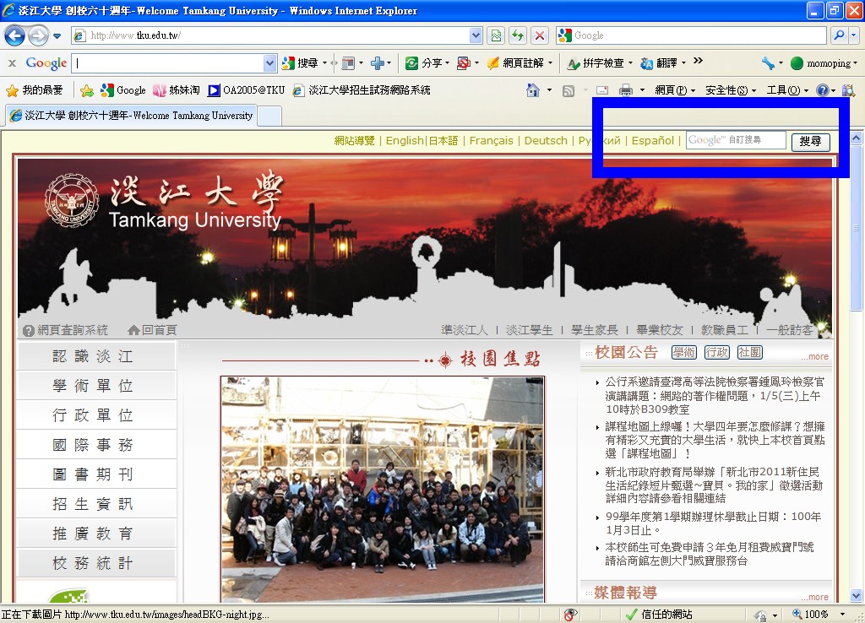Filter announcements by 行政 category
This screenshot has height=623, width=865.
[x=716, y=352]
